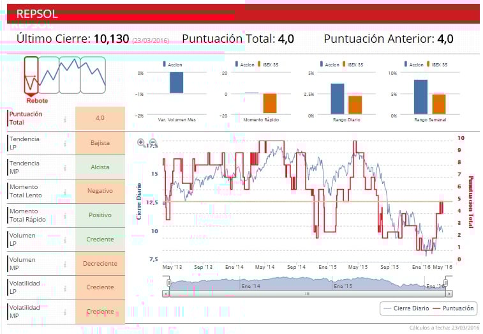Toggle Accion legend in Rango Semanal chart

pos(413,65)
